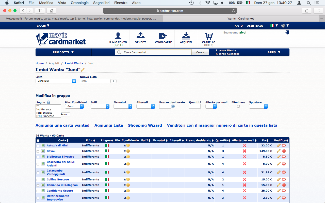The width and height of the screenshot is (325, 203).
Task: Check the Colline Boscose row checkbox
Action: coord(38,180)
